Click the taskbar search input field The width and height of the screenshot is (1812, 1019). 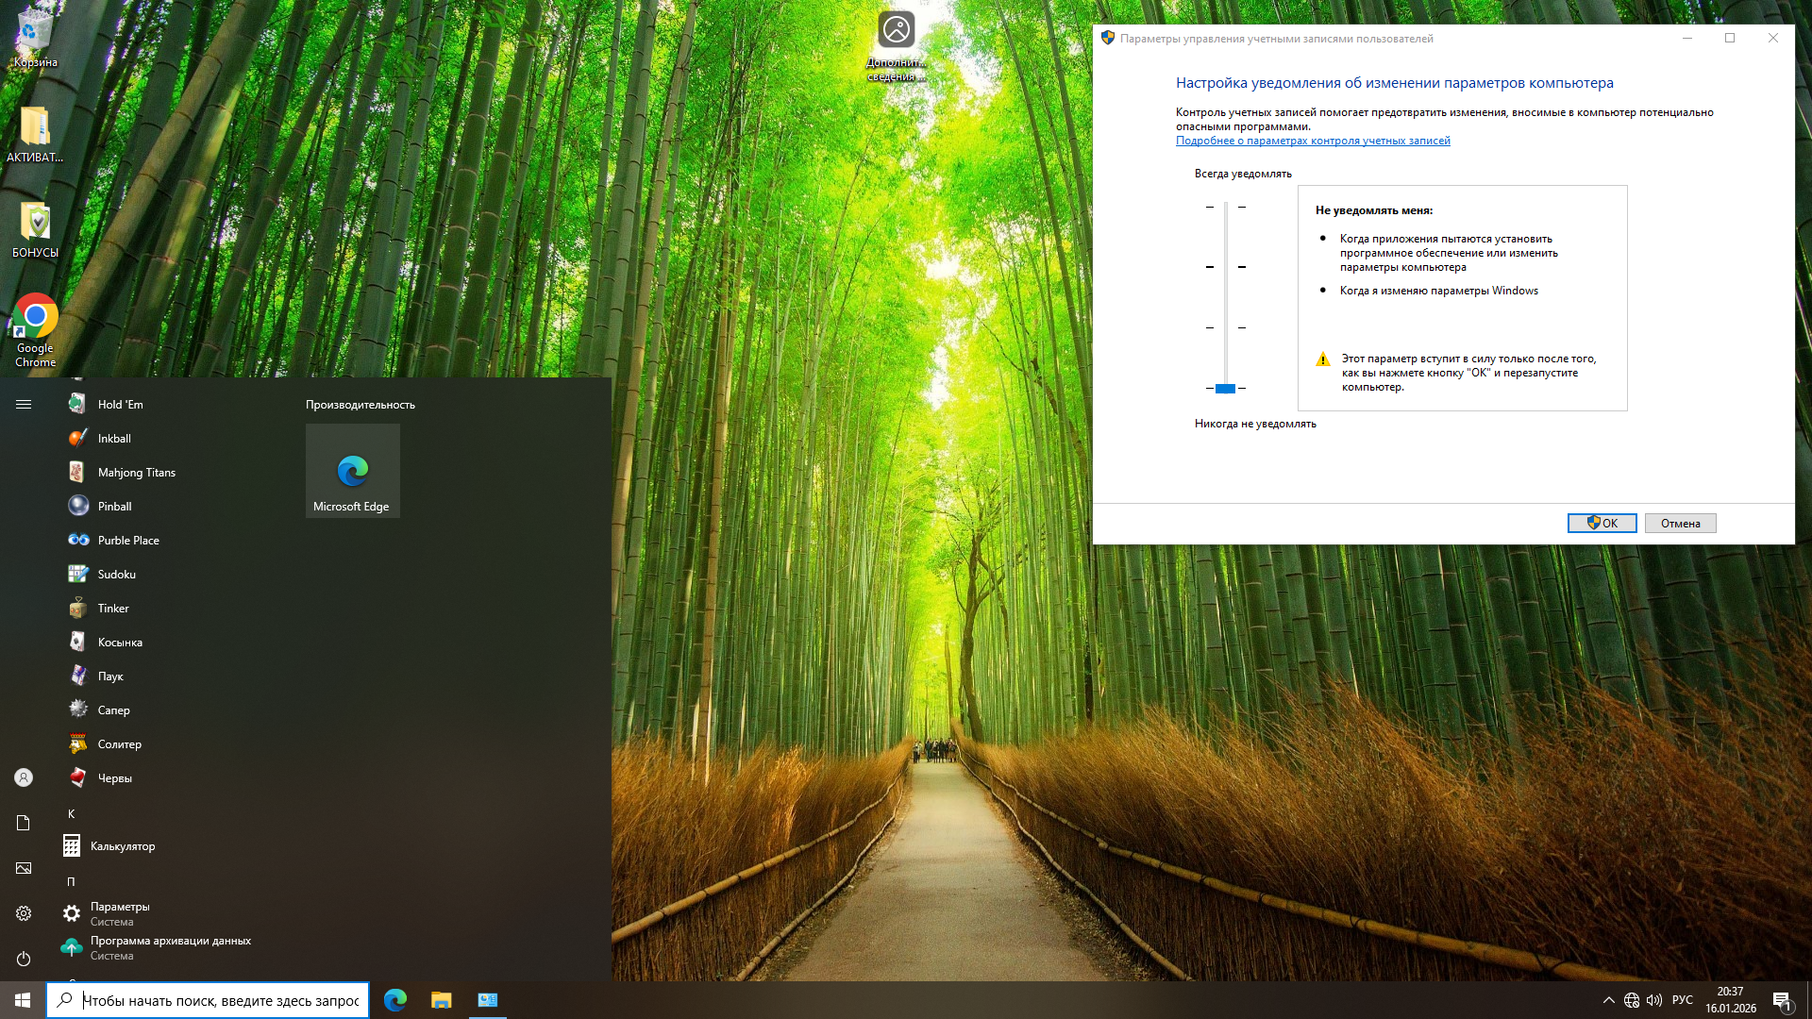[221, 1000]
